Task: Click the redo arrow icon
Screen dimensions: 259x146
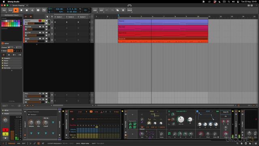Action: point(112,10)
